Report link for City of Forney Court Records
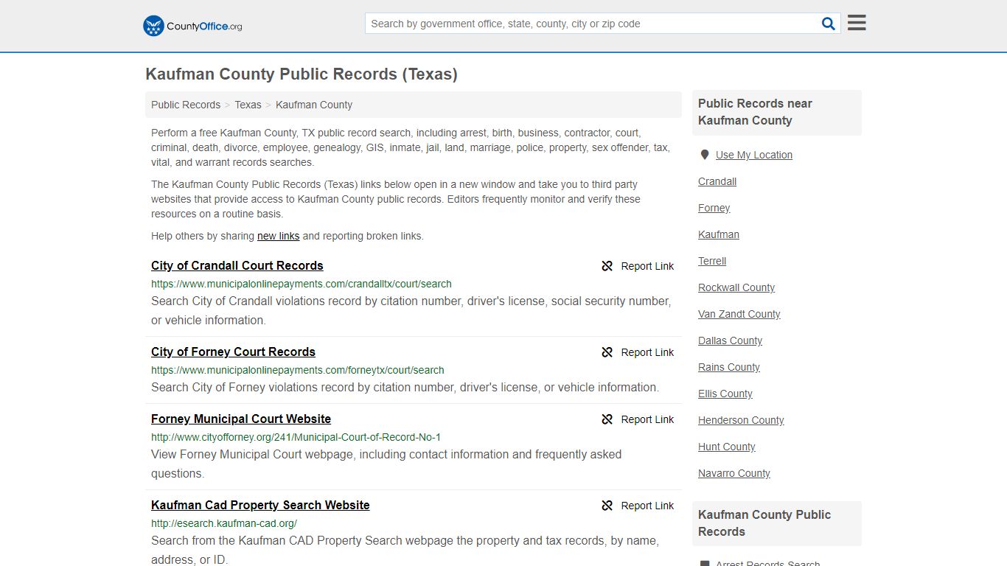Image resolution: width=1007 pixels, height=566 pixels. [647, 352]
